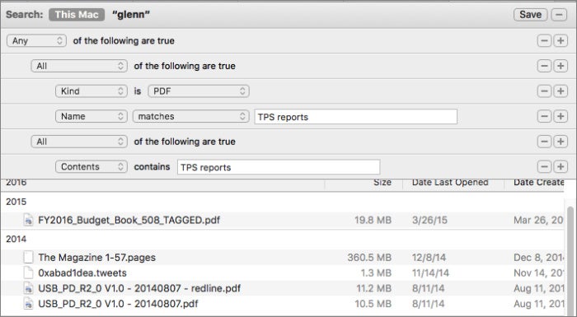This screenshot has width=577, height=317.
Task: Open the Name attribute dropdown
Action: point(91,116)
